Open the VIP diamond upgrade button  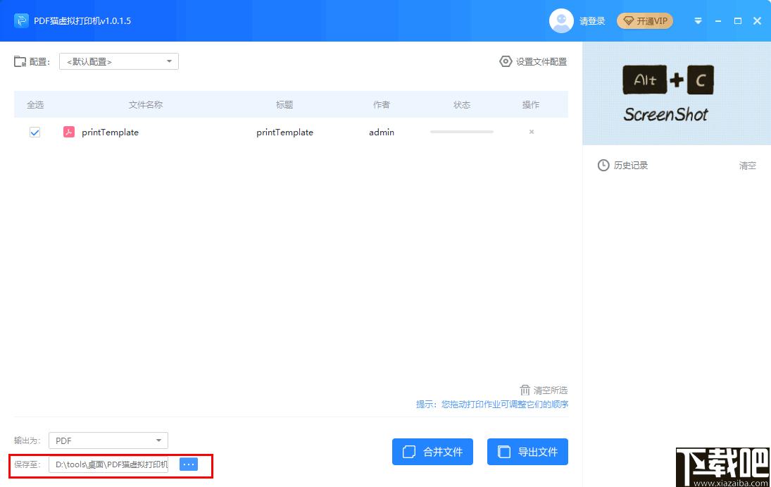click(x=645, y=21)
